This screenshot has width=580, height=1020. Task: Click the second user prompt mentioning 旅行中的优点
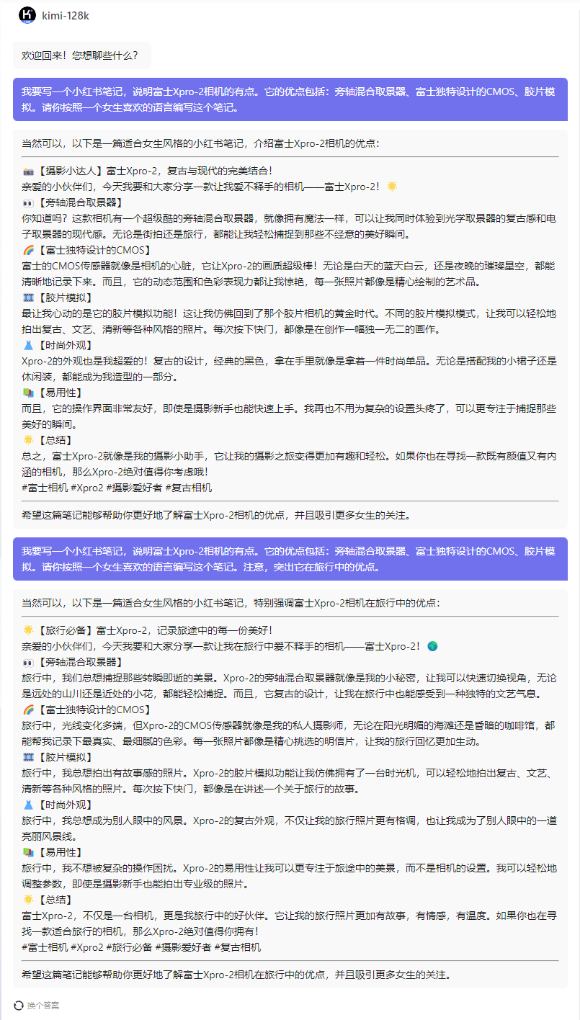[x=290, y=559]
